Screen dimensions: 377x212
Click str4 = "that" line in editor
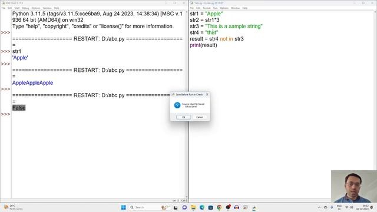[204, 32]
